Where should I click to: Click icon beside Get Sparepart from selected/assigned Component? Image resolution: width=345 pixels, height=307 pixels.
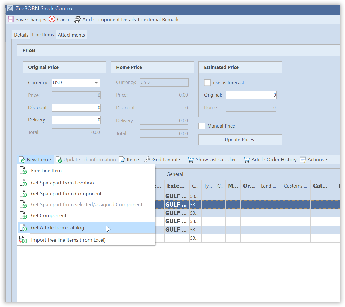coord(23,204)
